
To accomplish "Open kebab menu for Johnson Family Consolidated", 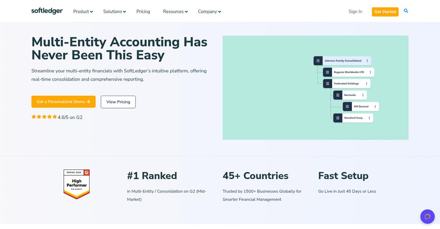I will coord(367,61).
